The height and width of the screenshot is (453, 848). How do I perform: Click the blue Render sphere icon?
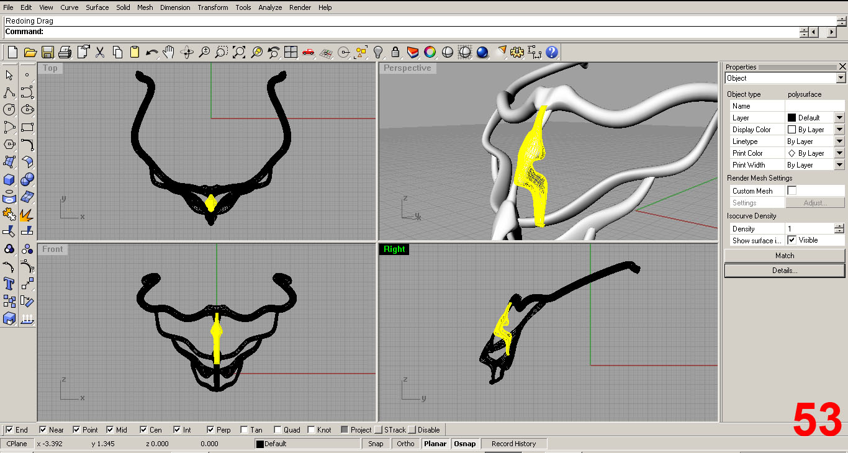pyautogui.click(x=482, y=52)
